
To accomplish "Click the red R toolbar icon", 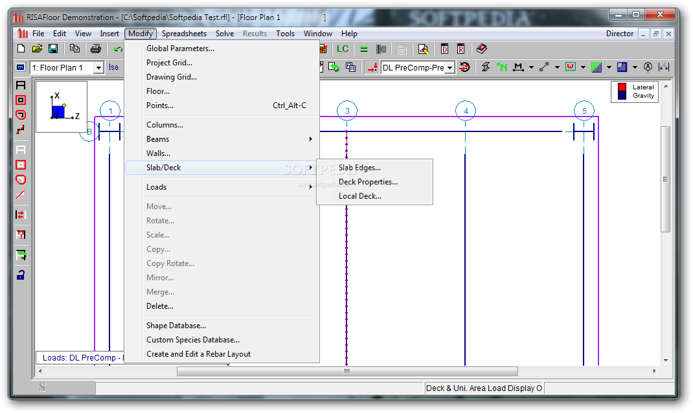I will 461,49.
